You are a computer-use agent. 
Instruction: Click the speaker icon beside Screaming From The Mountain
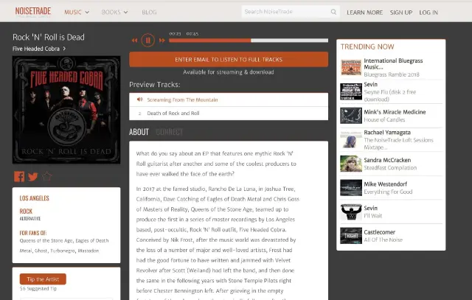139,100
